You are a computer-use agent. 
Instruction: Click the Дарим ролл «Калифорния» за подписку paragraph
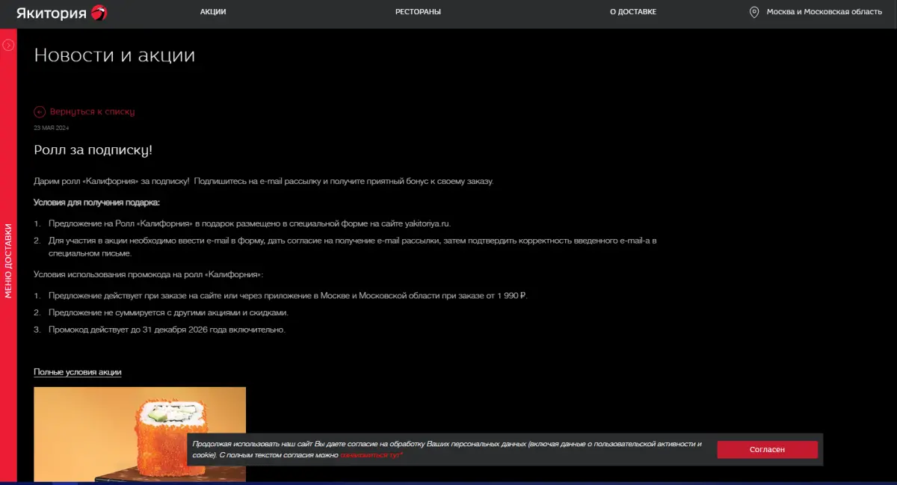[263, 182]
